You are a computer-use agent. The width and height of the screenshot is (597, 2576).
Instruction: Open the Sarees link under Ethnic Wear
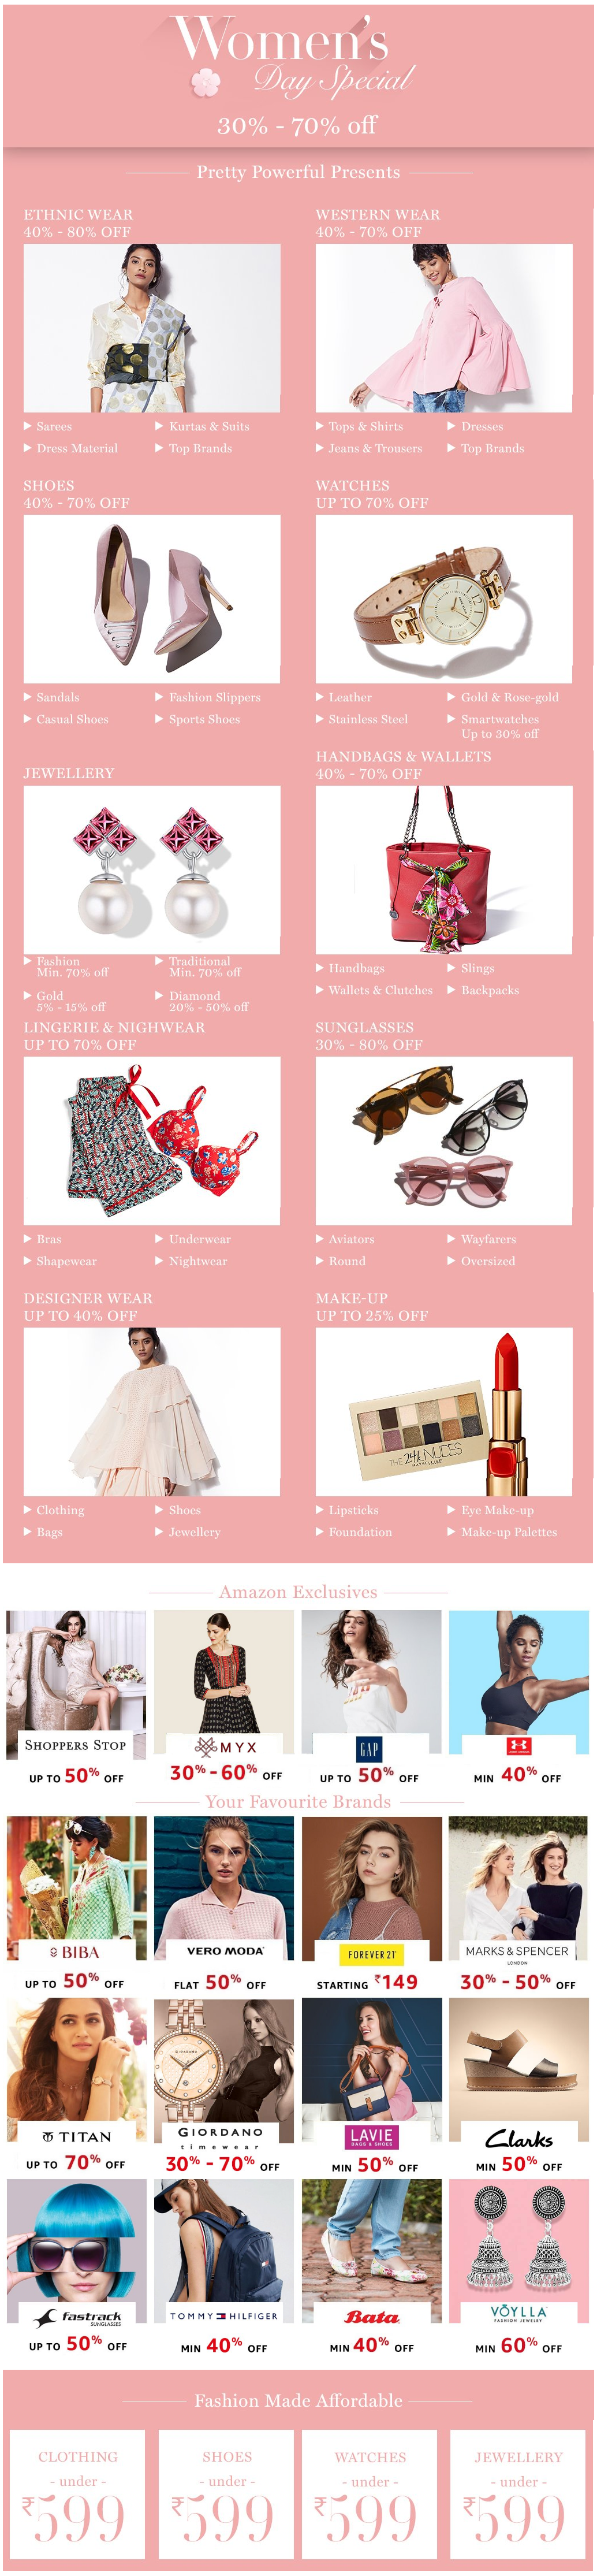(54, 426)
